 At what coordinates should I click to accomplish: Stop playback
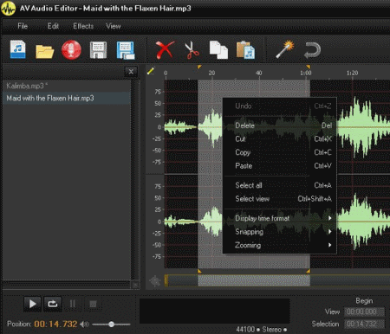(93, 304)
